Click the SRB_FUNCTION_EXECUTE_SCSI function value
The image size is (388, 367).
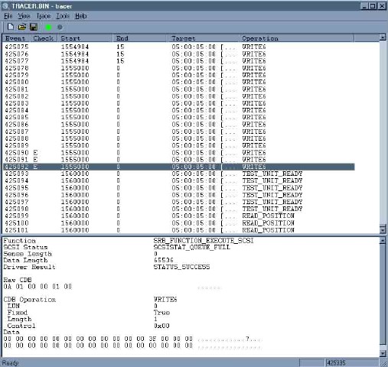pyautogui.click(x=204, y=241)
